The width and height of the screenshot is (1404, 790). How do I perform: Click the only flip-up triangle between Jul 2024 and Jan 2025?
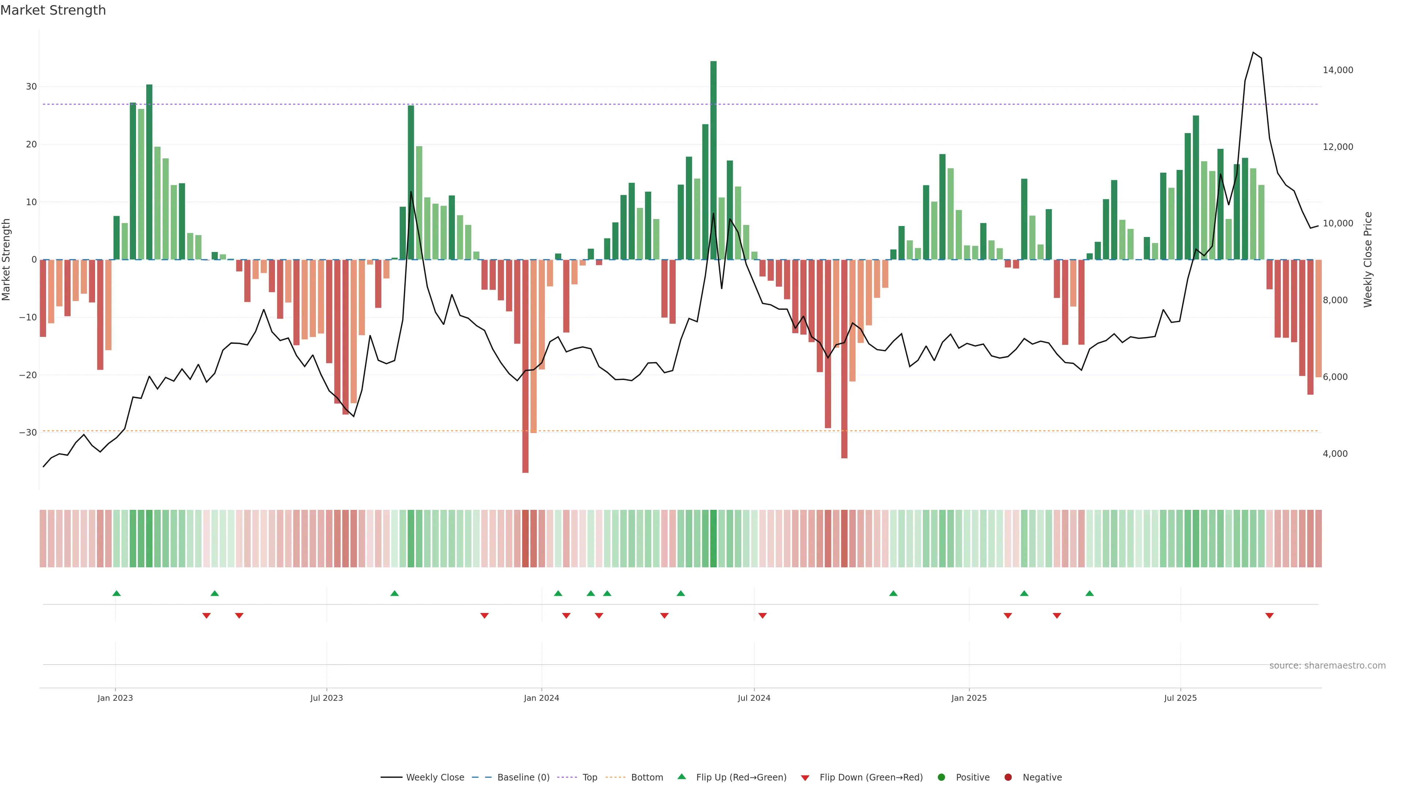point(893,593)
